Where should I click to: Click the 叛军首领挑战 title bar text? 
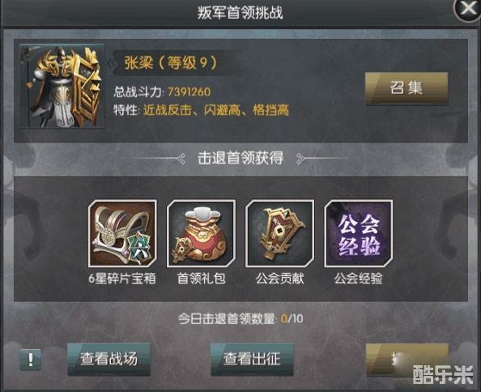(x=240, y=13)
